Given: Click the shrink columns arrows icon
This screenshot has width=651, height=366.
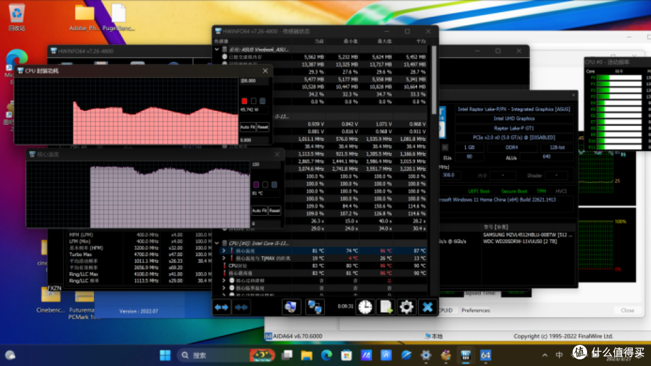Looking at the screenshot, I should (x=241, y=307).
